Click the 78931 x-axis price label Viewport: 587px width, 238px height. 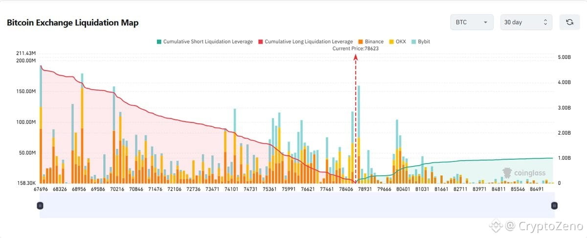point(365,189)
